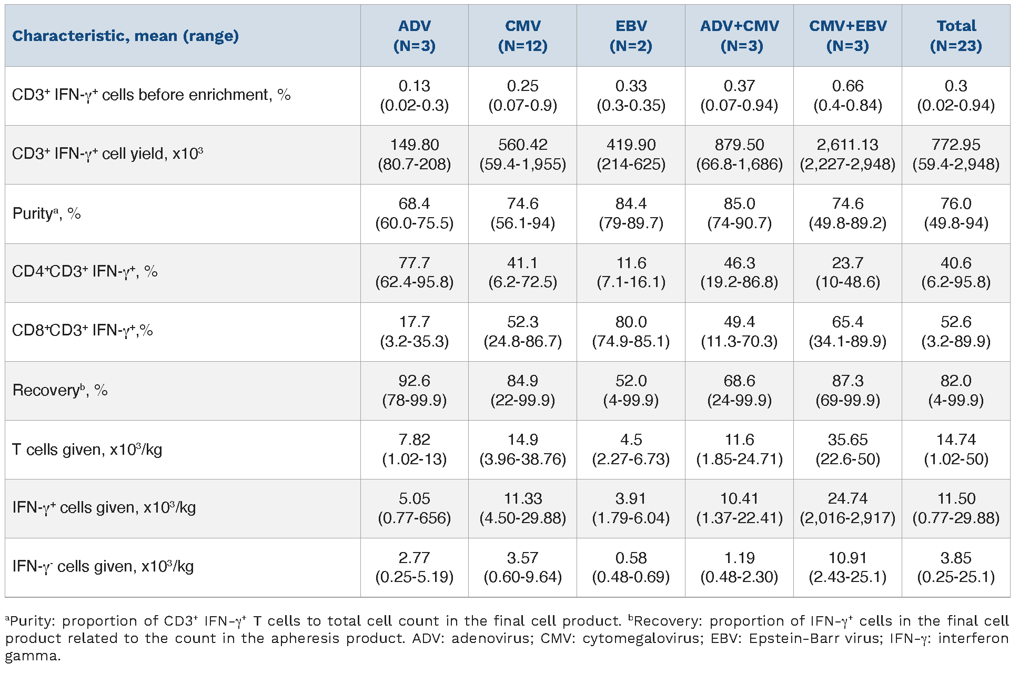
Task: Select the CMV (N=12) column header
Action: tap(522, 36)
